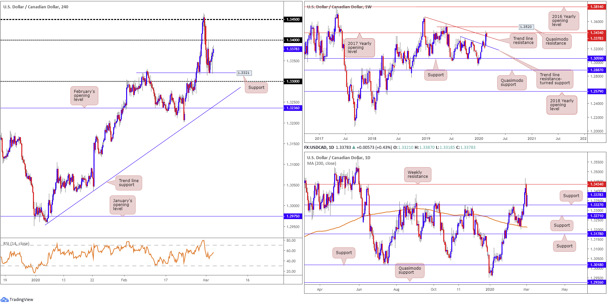This screenshot has height=303, width=607.
Task: Click the 1.30180 price tag on daily chart
Action: click(x=597, y=265)
